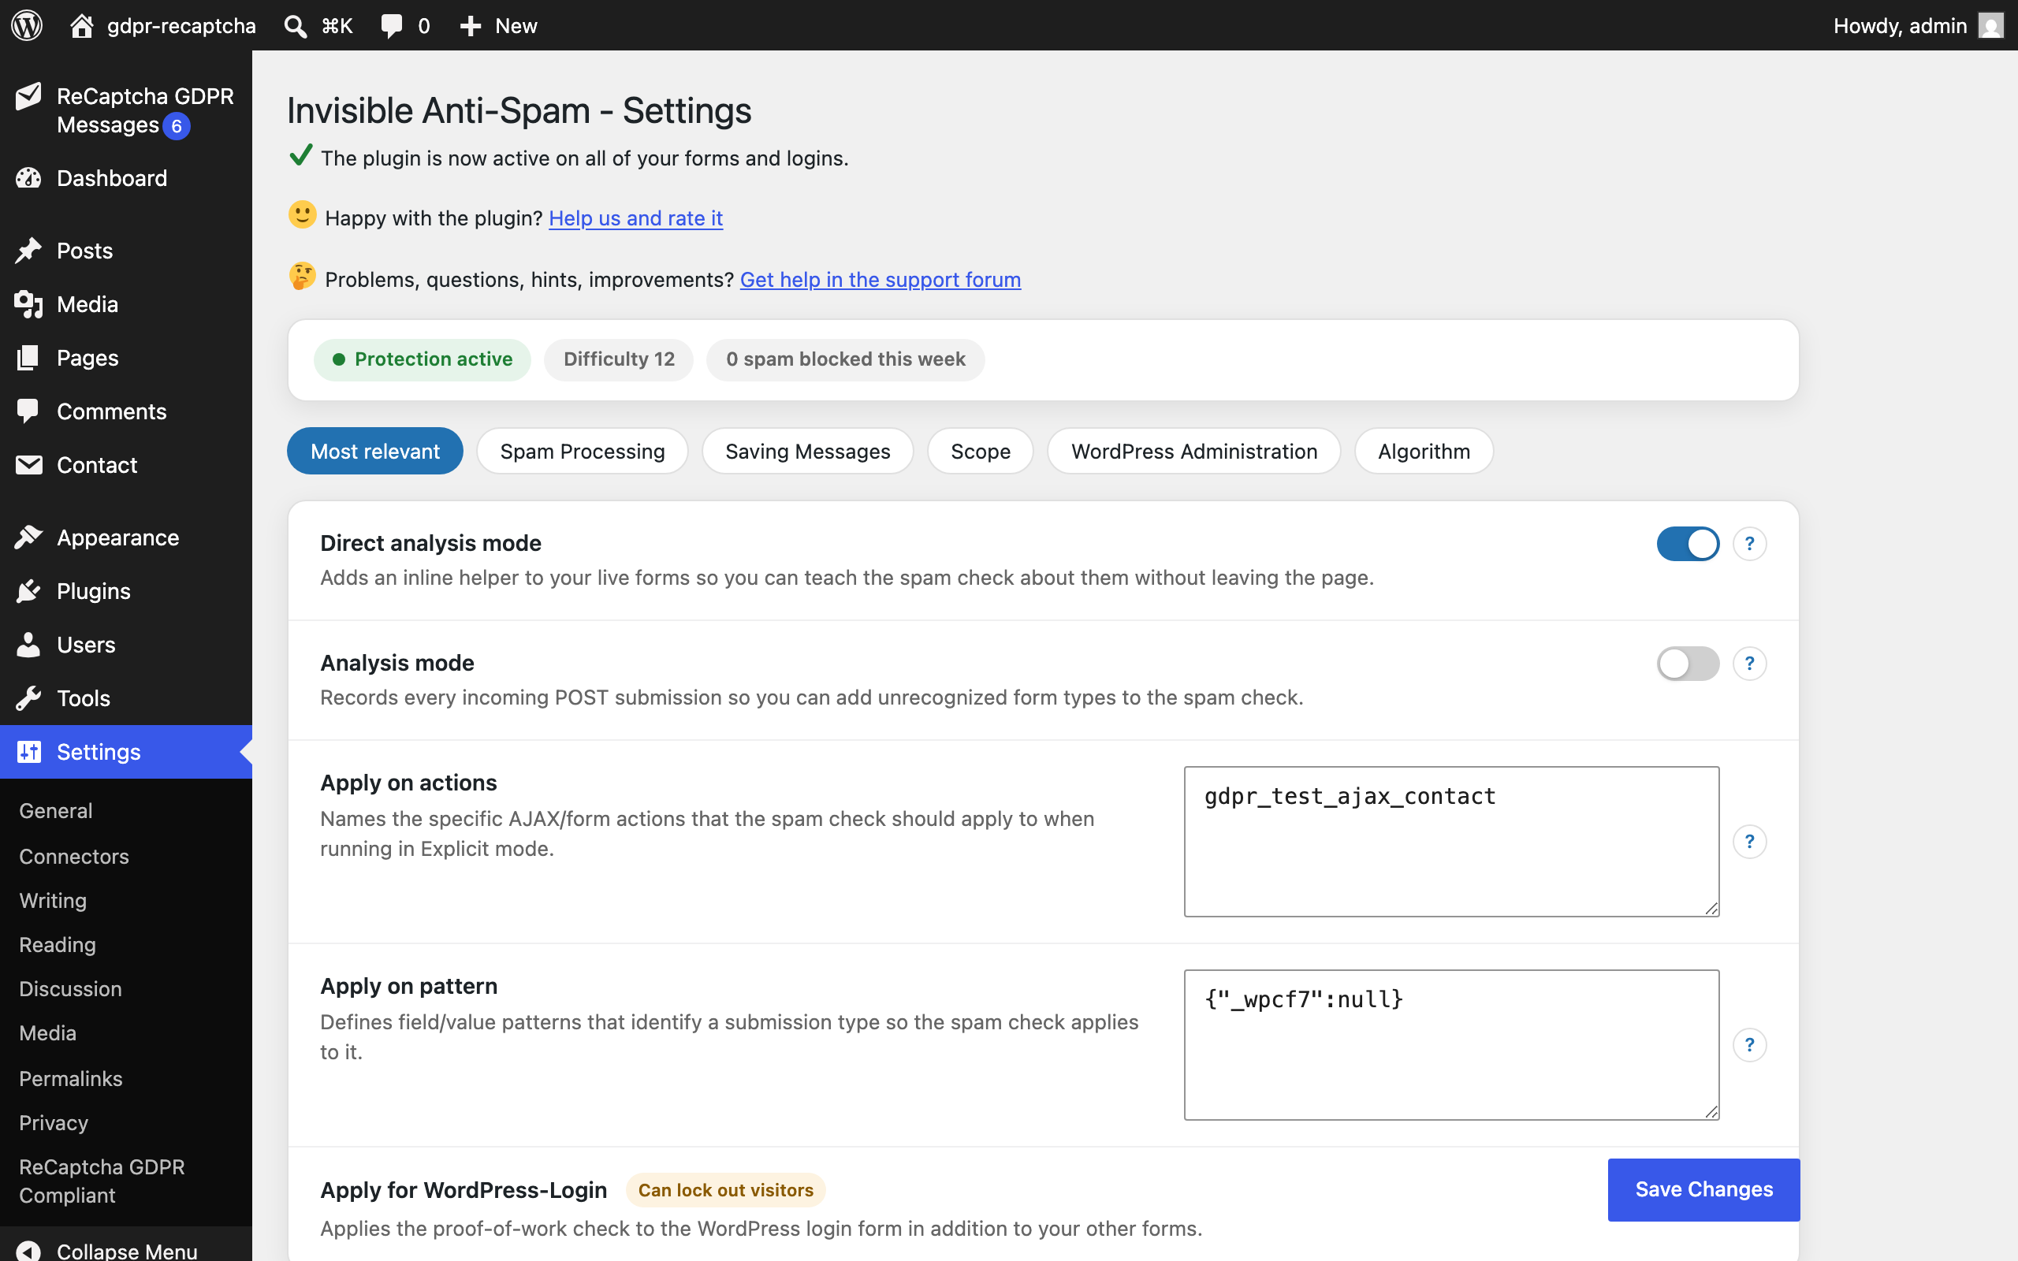Viewport: 2018px width, 1261px height.
Task: Show help for Apply on pattern
Action: click(1749, 1045)
